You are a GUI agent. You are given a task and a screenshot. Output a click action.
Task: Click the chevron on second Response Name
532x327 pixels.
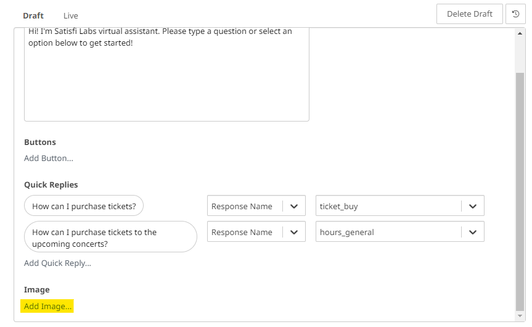294,233
